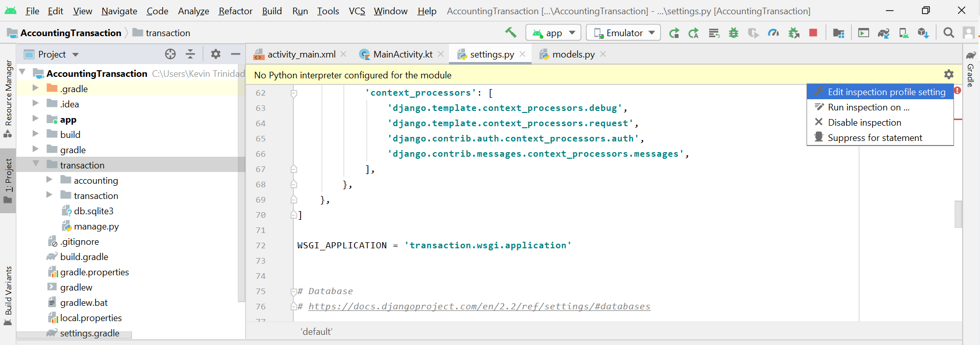This screenshot has height=345, width=980.
Task: Choose Suppress for statement
Action: click(x=880, y=138)
